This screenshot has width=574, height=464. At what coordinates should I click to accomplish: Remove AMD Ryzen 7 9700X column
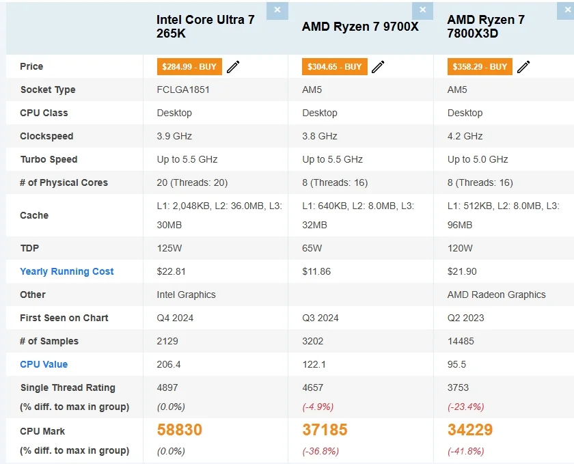click(x=422, y=10)
